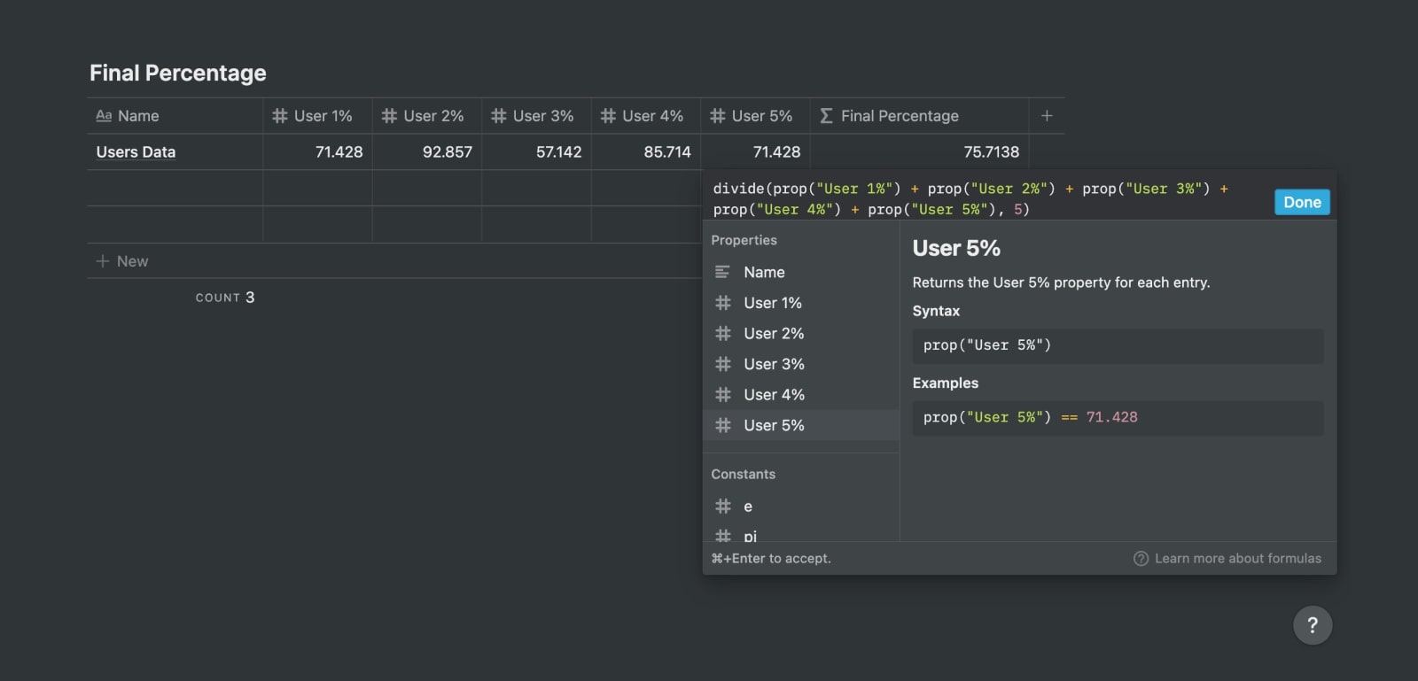
Task: Click the hash icon in User 5% header
Action: (x=718, y=116)
